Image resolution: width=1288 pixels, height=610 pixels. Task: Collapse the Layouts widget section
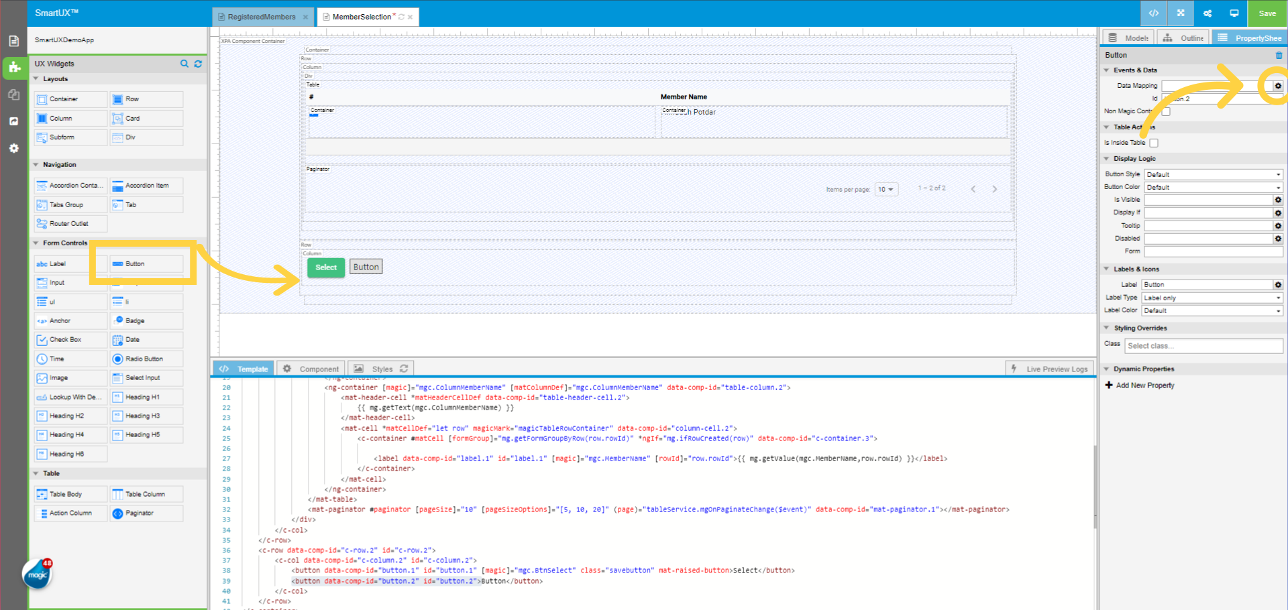[x=36, y=79]
